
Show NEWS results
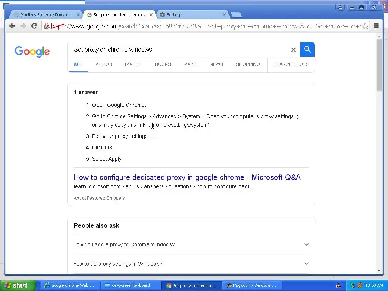click(216, 64)
